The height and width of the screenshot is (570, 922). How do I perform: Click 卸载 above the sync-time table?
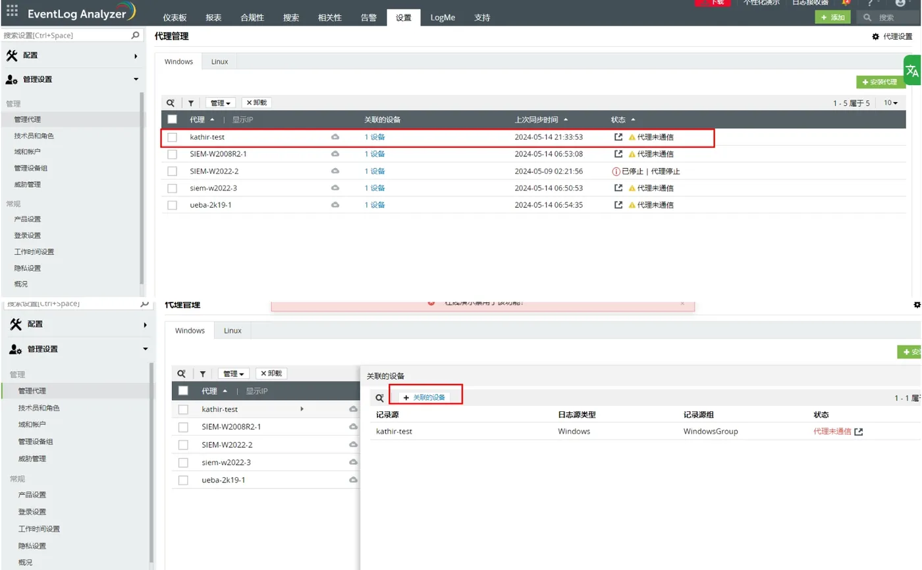[x=257, y=103]
